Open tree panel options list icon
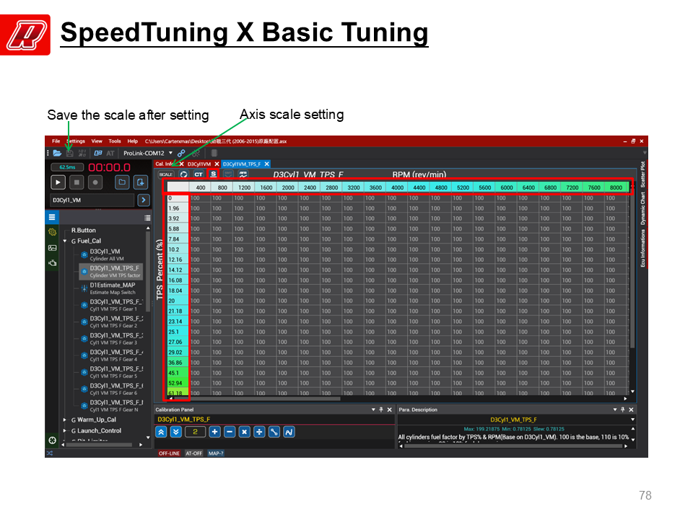 (147, 218)
